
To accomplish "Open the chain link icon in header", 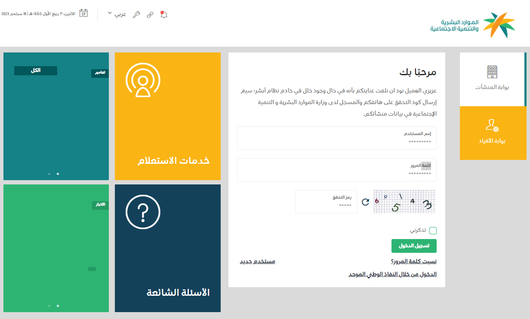I will [150, 14].
